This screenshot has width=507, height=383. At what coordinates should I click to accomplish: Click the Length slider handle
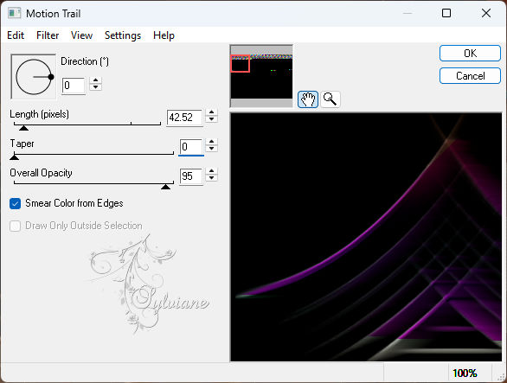[23, 128]
